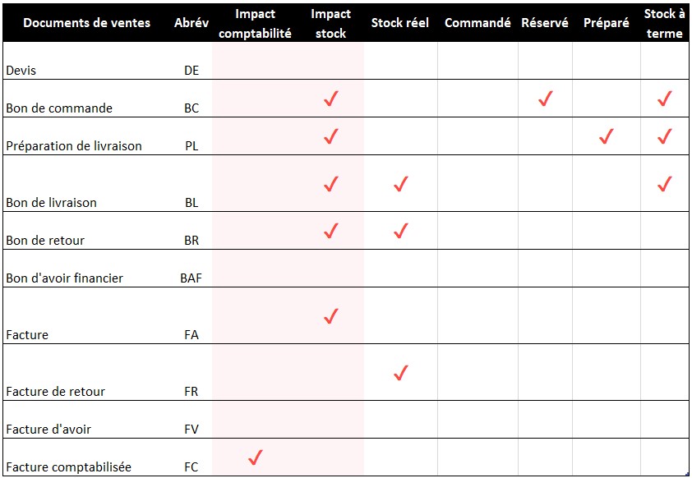Click the Stock réel checkmark in Facture de retour row
This screenshot has height=478, width=692.
[401, 373]
